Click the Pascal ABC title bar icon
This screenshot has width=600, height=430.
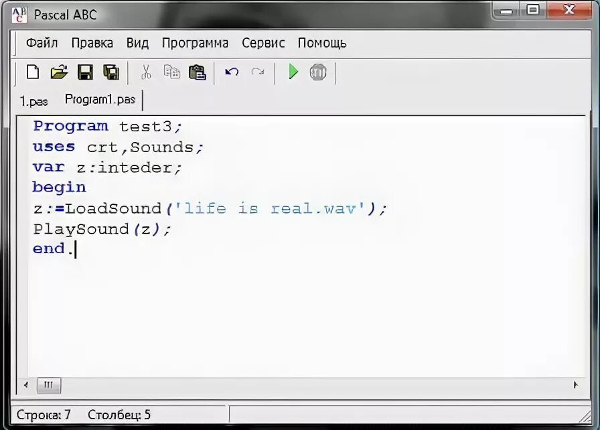click(x=19, y=15)
